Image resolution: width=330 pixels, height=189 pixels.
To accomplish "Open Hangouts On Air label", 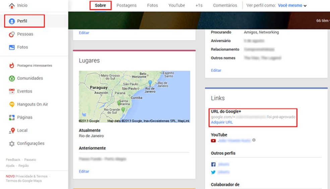I will (x=33, y=104).
